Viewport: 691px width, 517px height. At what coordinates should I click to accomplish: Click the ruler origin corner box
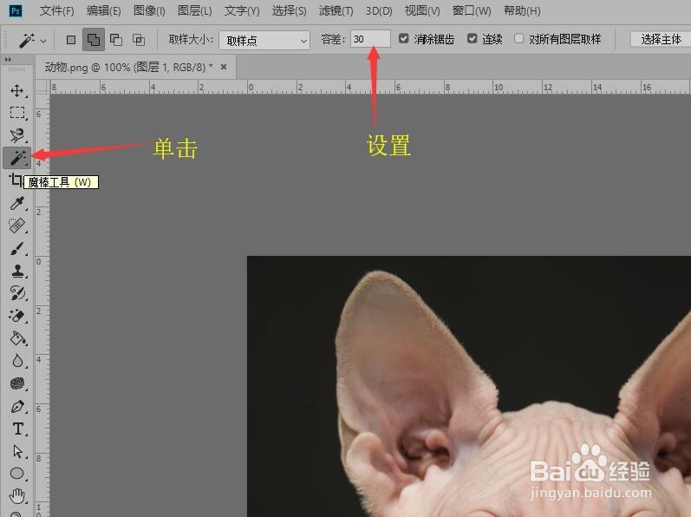click(42, 87)
